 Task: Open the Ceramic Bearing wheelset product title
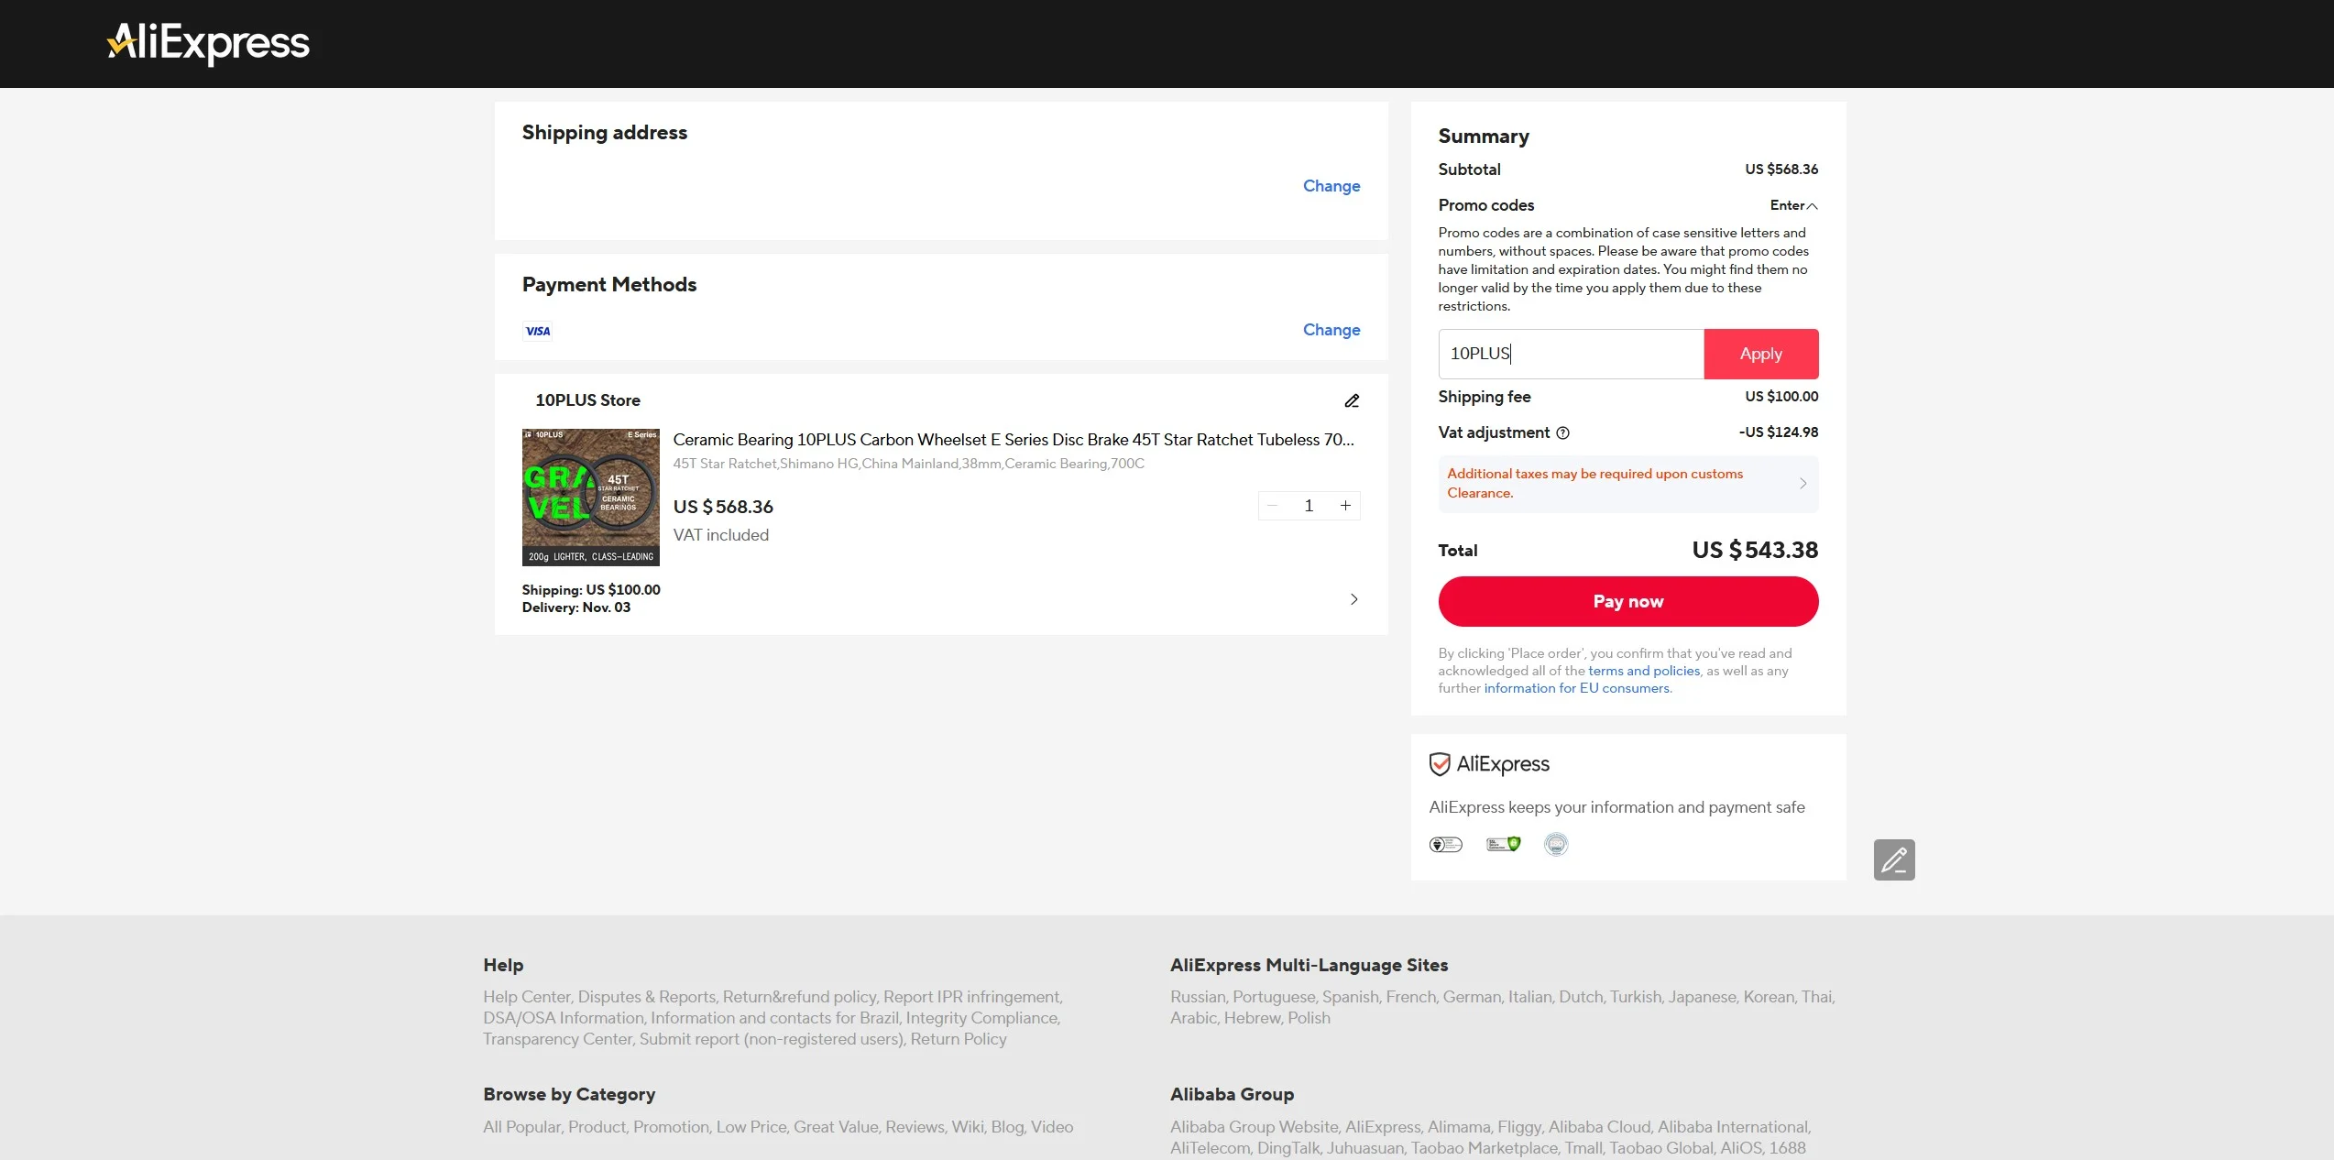1014,440
